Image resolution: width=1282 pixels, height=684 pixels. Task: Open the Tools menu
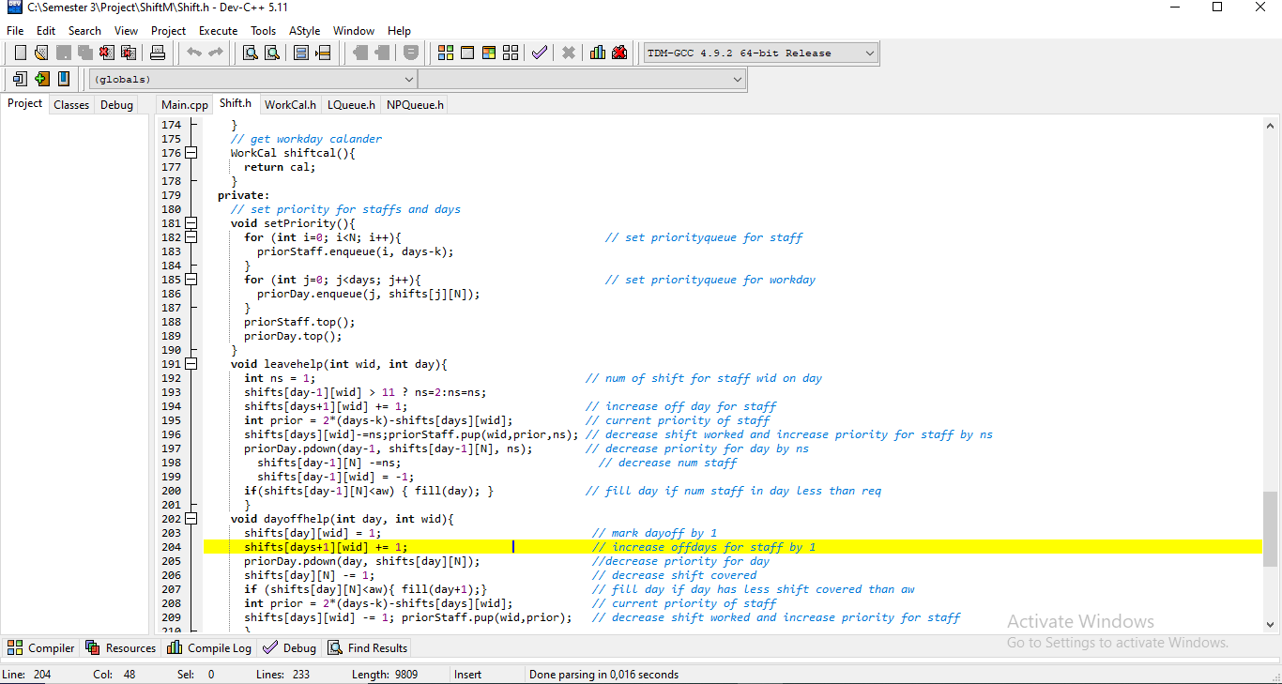(x=264, y=31)
